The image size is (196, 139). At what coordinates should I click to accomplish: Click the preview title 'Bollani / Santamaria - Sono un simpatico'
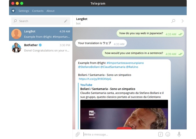[108, 89]
